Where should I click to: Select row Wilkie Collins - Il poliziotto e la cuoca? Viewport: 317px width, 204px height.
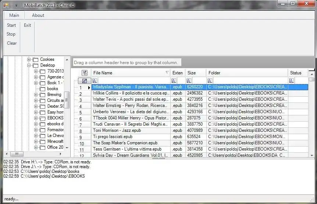[200, 93]
